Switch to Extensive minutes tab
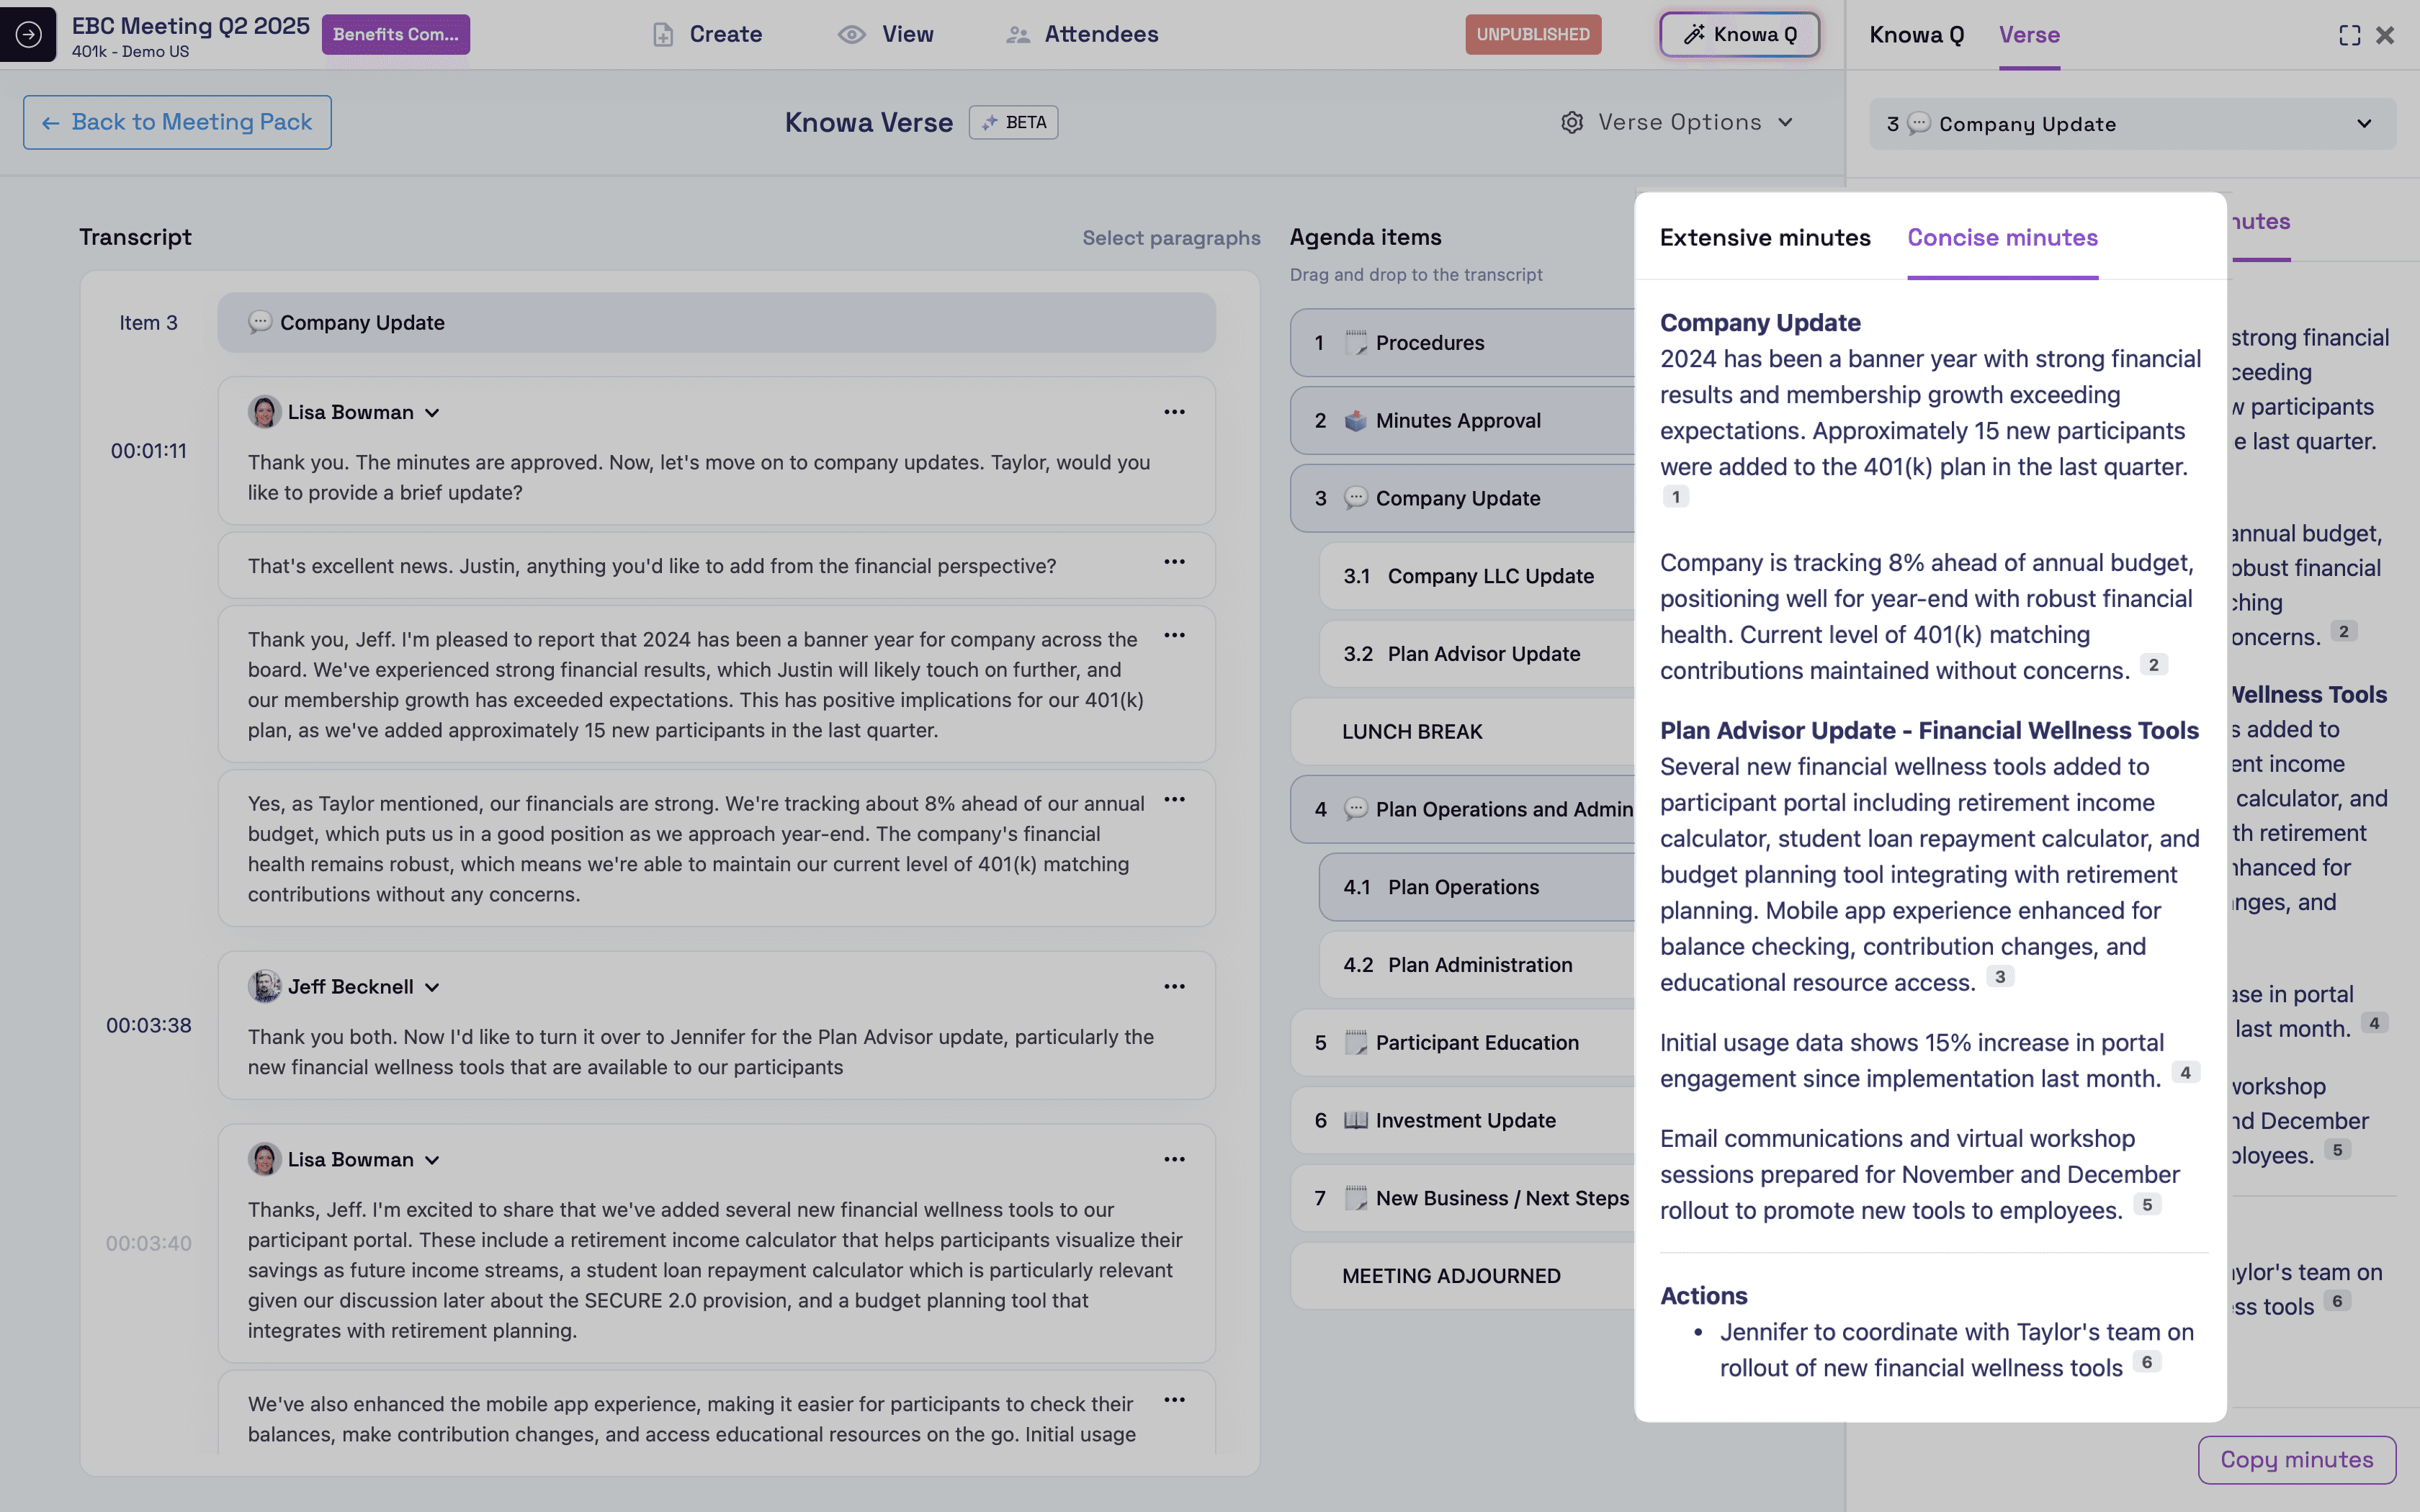 click(x=1764, y=237)
